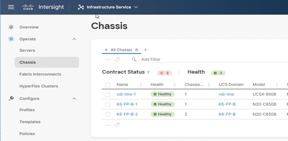The image size is (288, 141).
Task: Click Healthy status of vdi-tme-1
Action: (x=163, y=94)
